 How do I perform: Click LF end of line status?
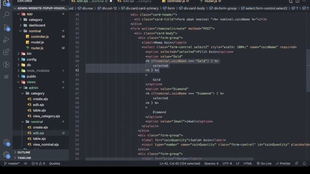(238, 163)
